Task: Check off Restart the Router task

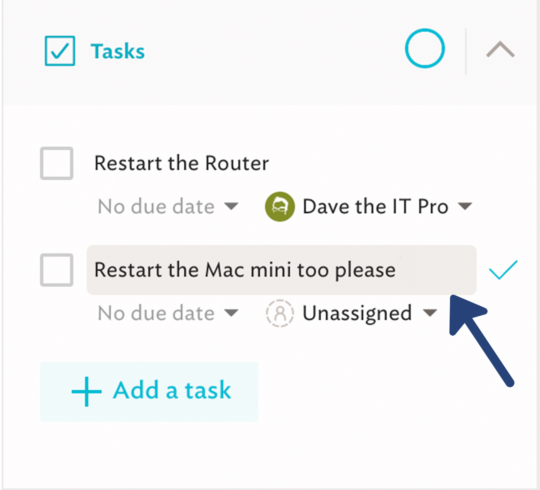Action: pyautogui.click(x=56, y=163)
